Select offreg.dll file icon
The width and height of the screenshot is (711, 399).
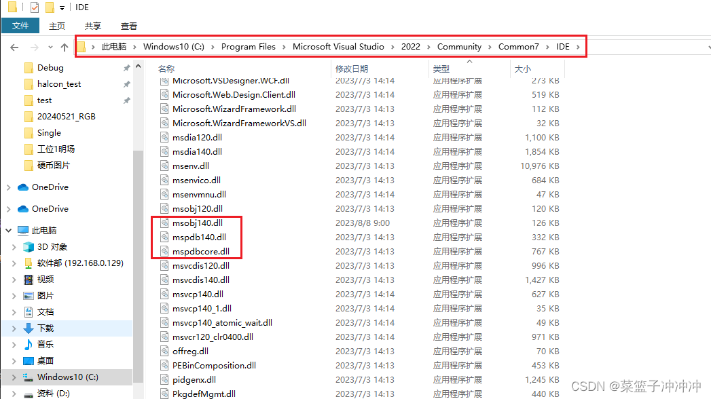coord(164,351)
